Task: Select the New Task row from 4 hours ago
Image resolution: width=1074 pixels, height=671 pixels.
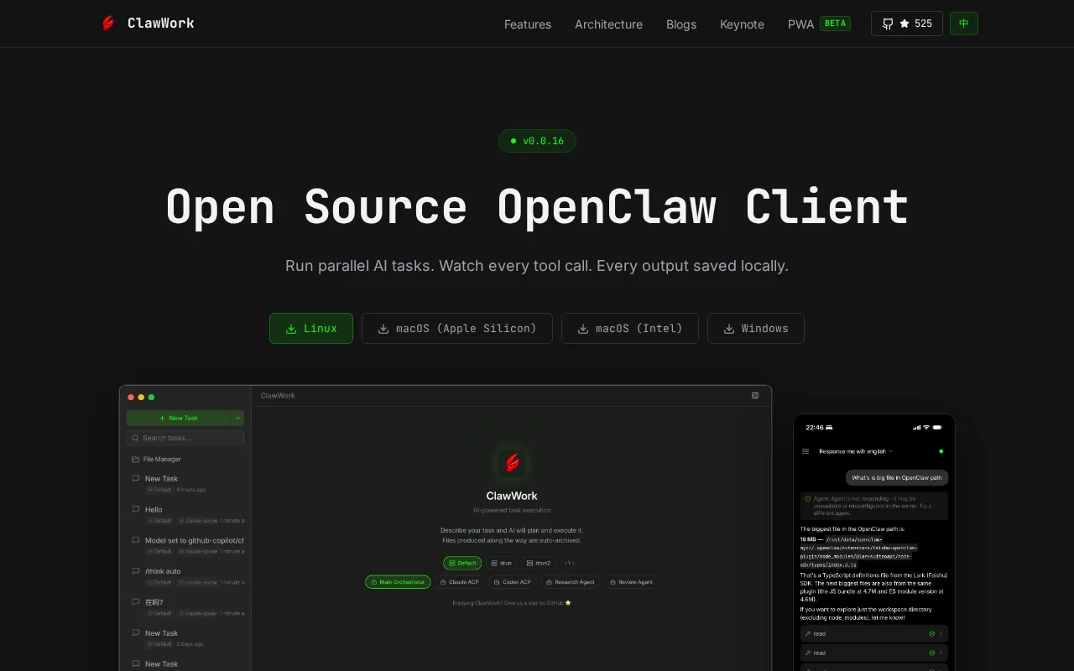Action: (x=185, y=484)
